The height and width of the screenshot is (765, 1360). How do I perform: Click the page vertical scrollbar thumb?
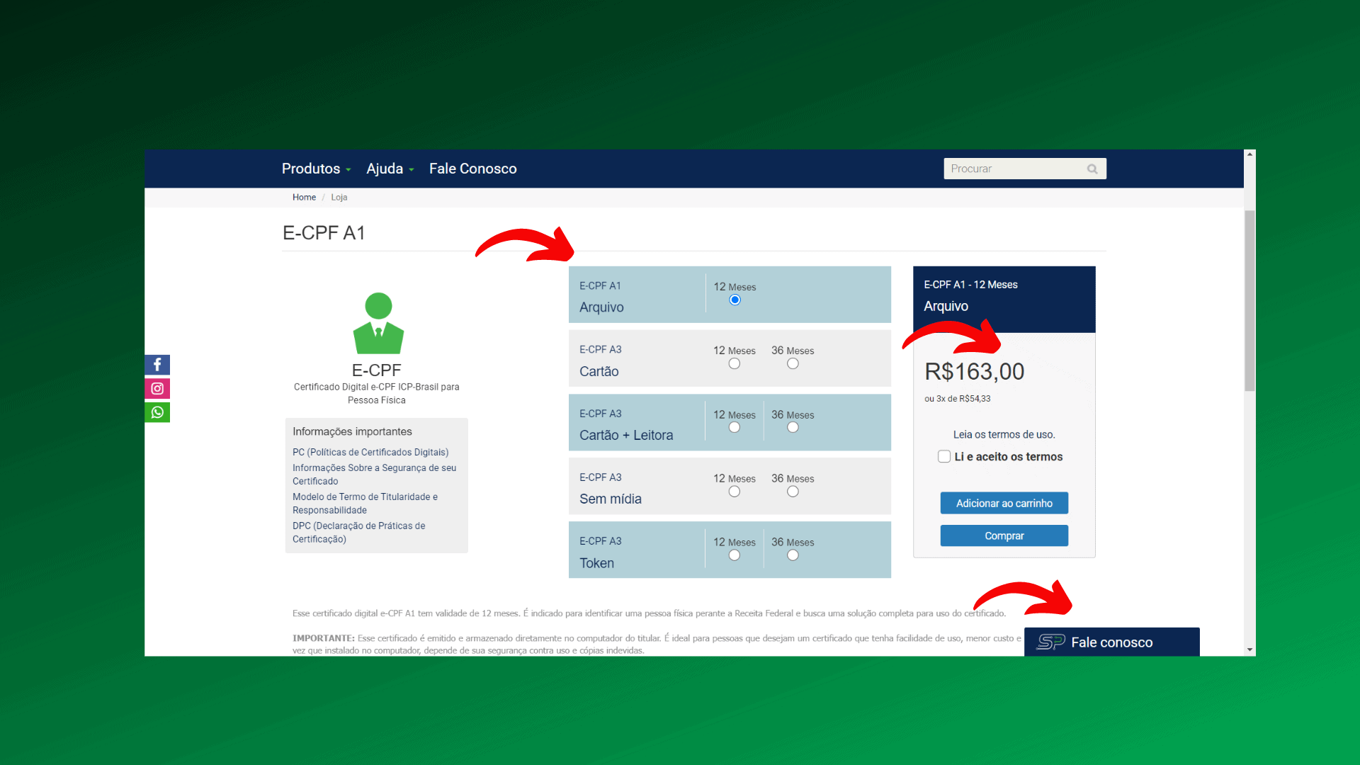[1249, 301]
